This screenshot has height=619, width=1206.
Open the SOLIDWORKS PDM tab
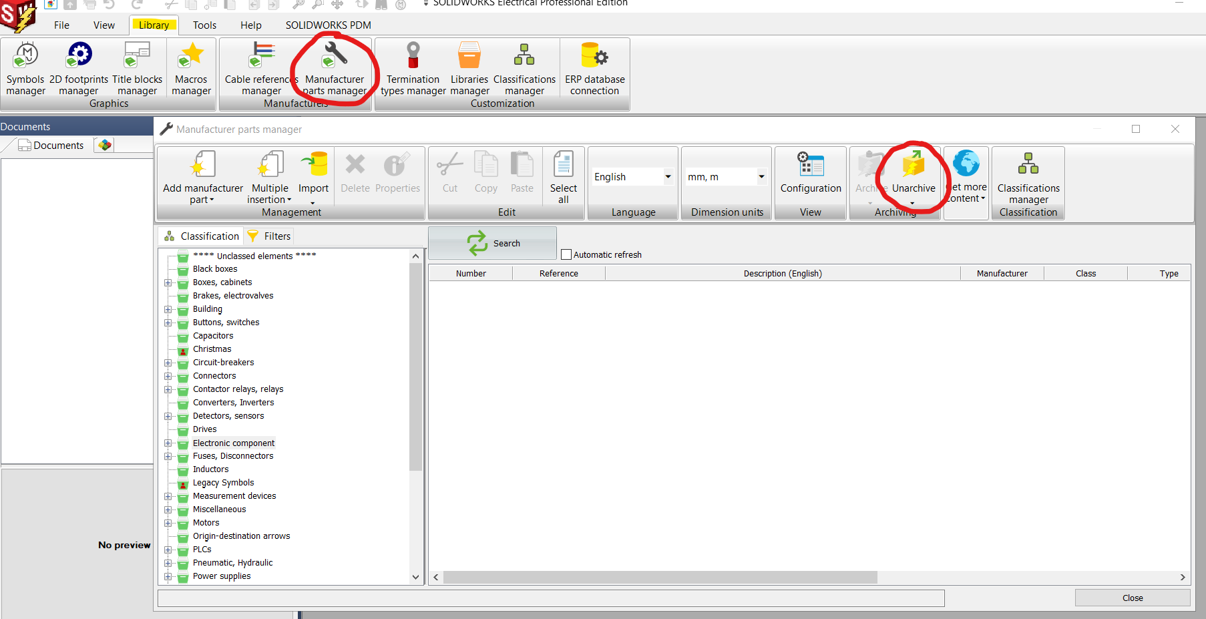[x=328, y=25]
